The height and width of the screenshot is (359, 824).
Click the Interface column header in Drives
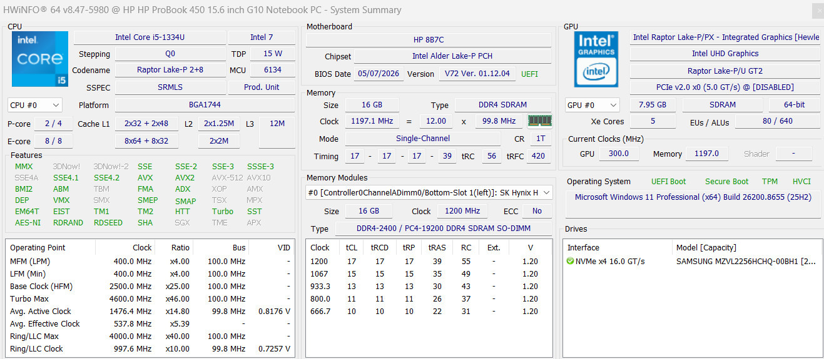click(x=617, y=248)
